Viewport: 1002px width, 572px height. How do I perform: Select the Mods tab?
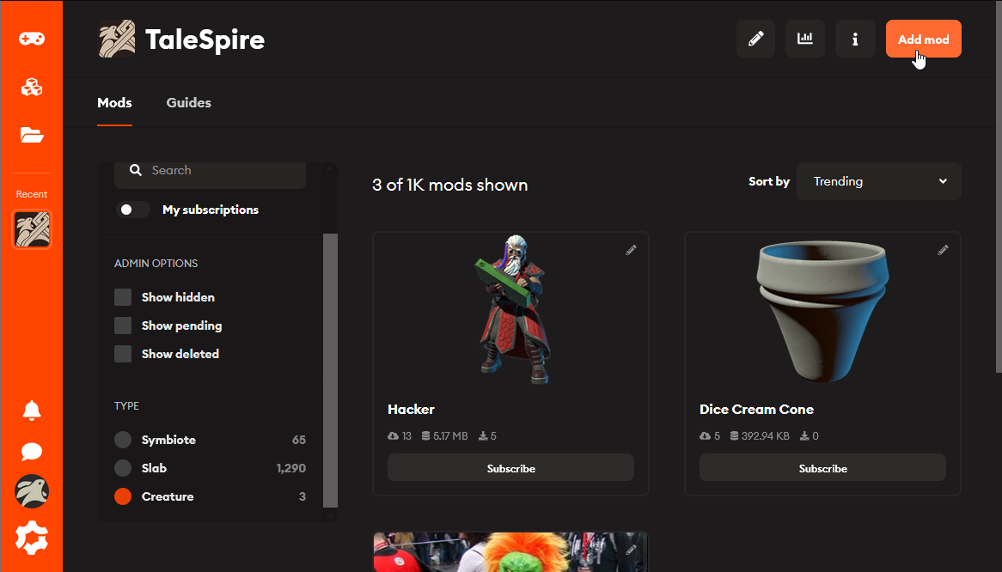[x=114, y=102]
